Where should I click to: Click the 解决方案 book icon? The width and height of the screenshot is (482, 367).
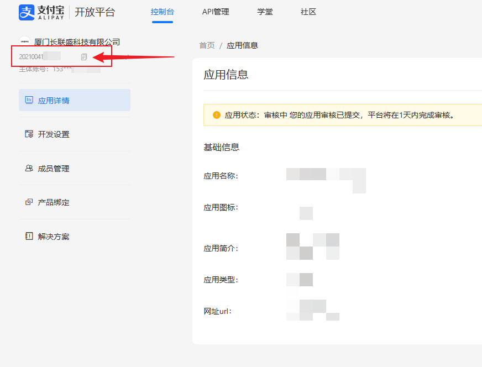point(29,237)
